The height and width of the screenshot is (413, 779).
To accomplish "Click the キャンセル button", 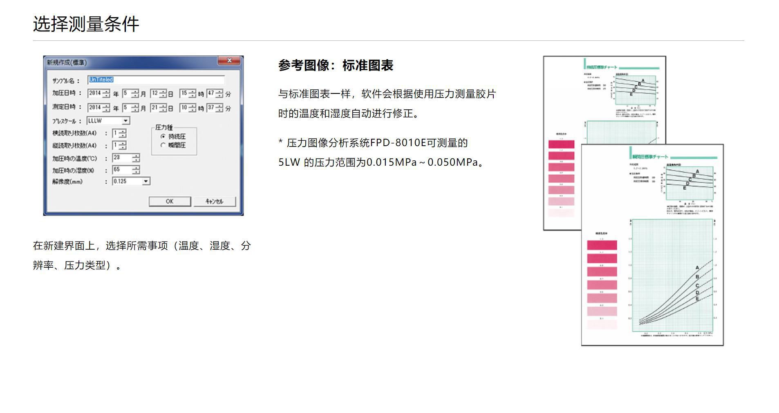I will (x=215, y=201).
